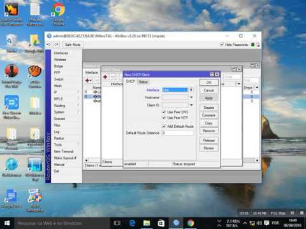Image resolution: width=306 pixels, height=229 pixels.
Task: Click the green status indicator in WinBox toolbar
Action: (x=252, y=45)
